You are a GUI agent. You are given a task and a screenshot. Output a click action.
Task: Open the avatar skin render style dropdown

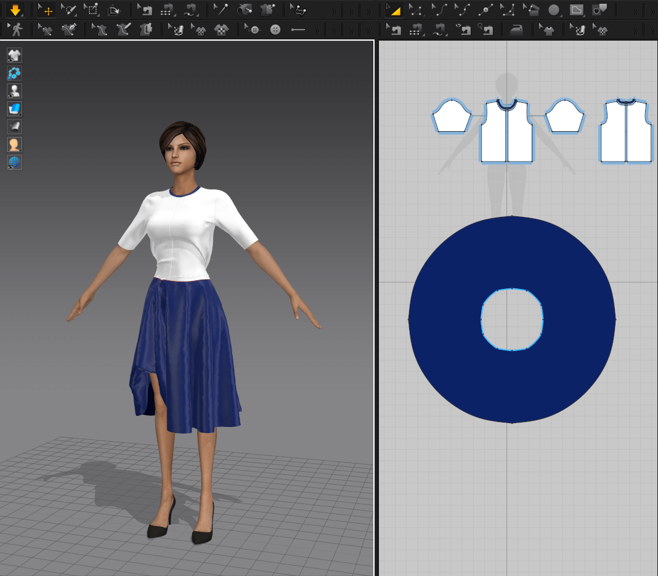(14, 145)
